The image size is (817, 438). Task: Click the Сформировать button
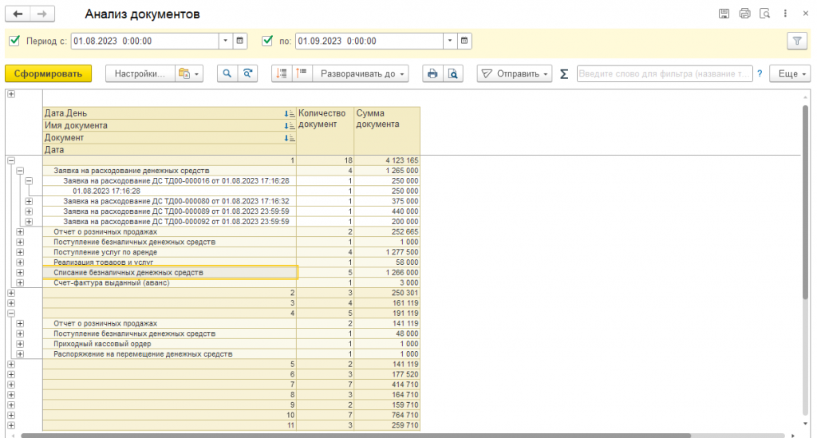[x=48, y=73]
